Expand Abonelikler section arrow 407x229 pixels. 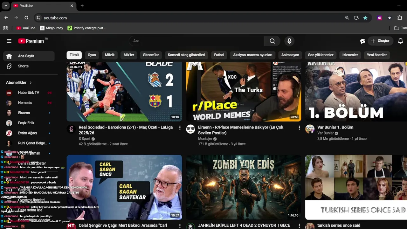pos(31,83)
